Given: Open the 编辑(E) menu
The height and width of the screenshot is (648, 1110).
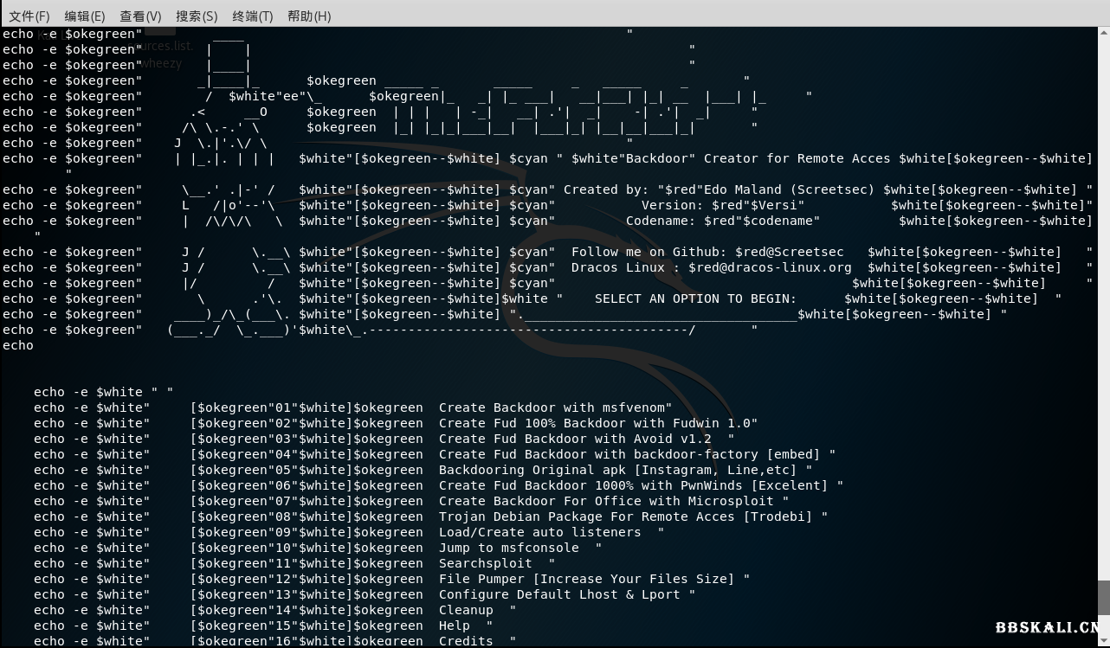Looking at the screenshot, I should click(x=85, y=16).
